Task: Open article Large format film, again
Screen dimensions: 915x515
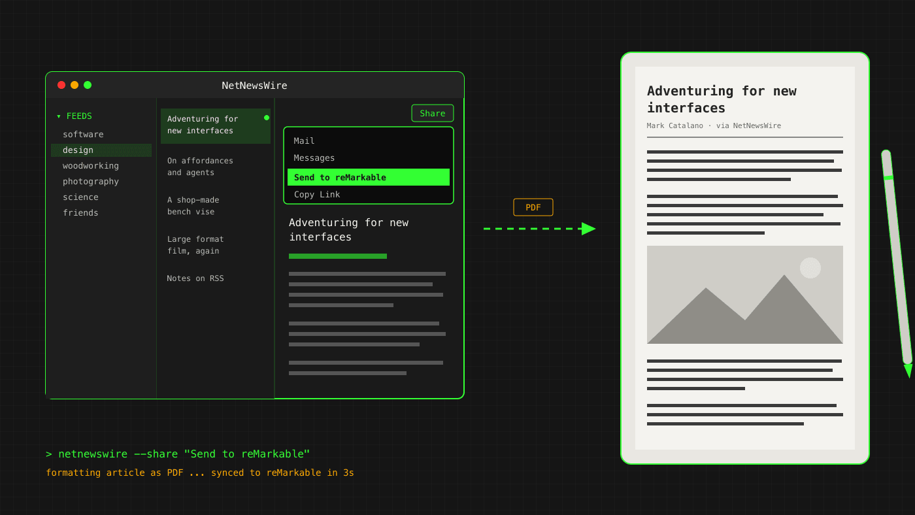Action: pos(195,245)
